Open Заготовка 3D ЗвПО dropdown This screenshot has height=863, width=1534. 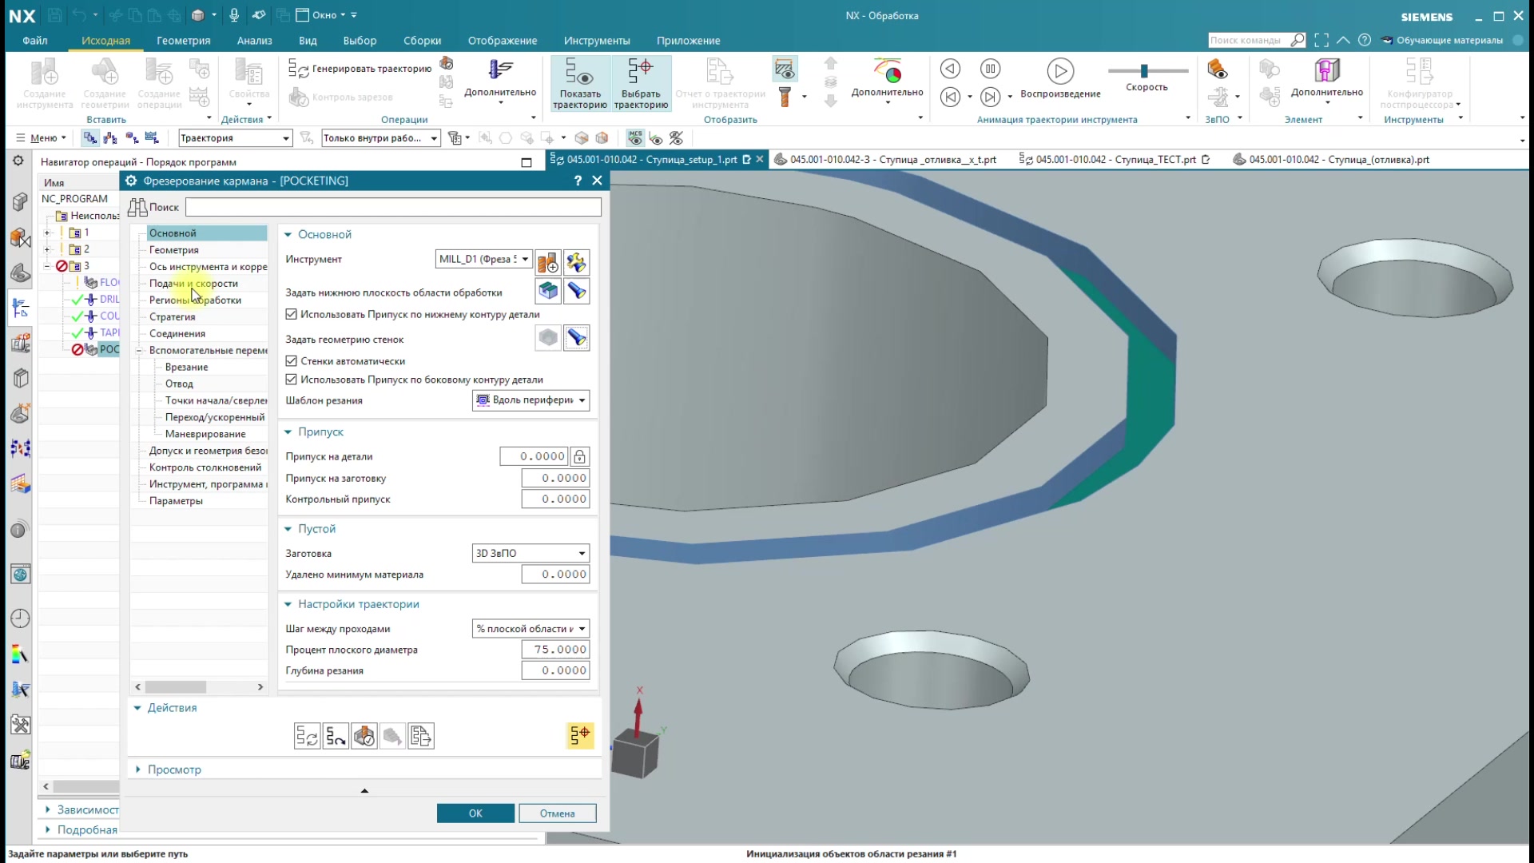click(531, 553)
